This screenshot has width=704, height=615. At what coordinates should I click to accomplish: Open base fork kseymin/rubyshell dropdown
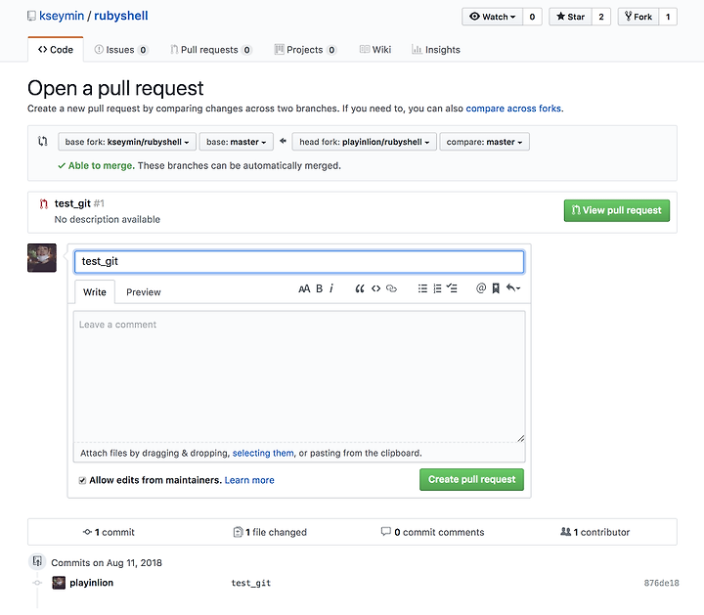pyautogui.click(x=126, y=142)
